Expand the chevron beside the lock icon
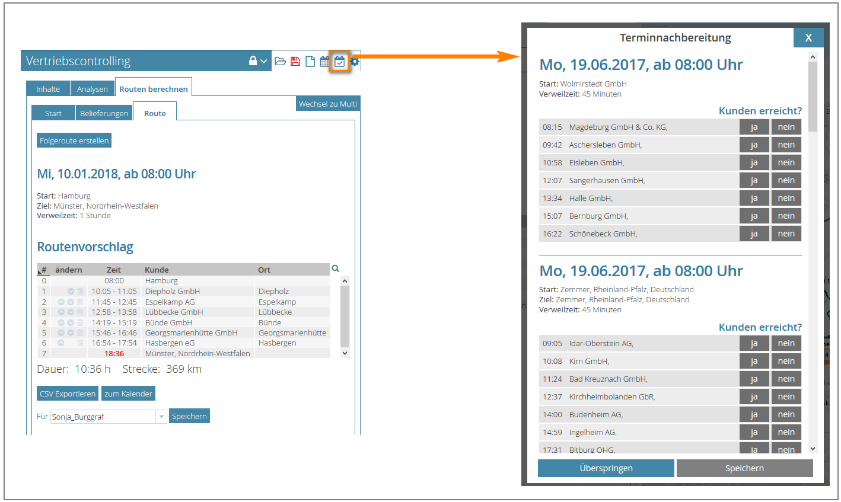This screenshot has height=502, width=841. coord(264,62)
